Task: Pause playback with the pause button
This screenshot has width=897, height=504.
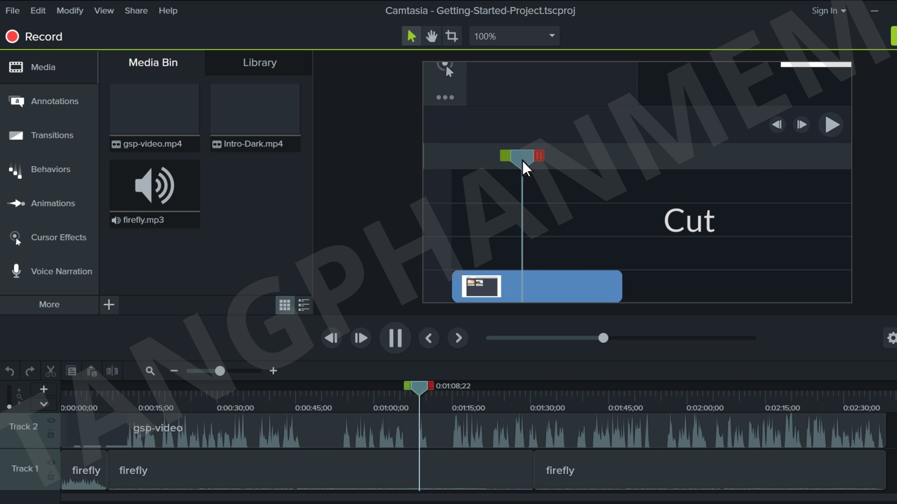Action: click(x=395, y=338)
